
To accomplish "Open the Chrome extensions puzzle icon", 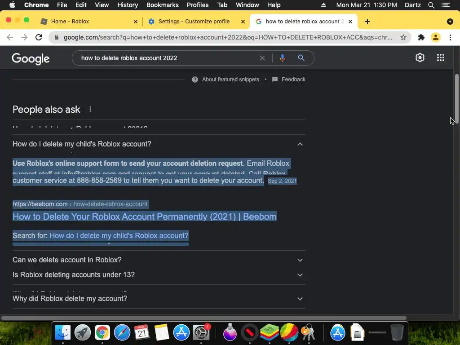I will (x=421, y=37).
